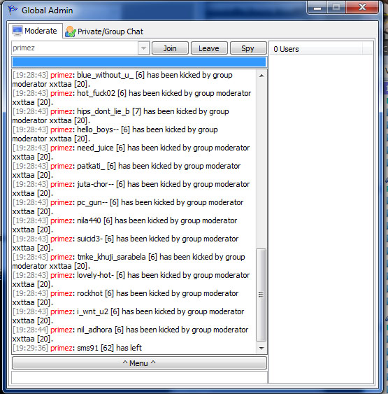Click the primez room name field

[x=75, y=48]
